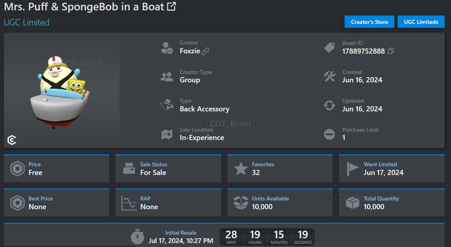
Task: Click the RAP chart icon
Action: [x=129, y=203]
